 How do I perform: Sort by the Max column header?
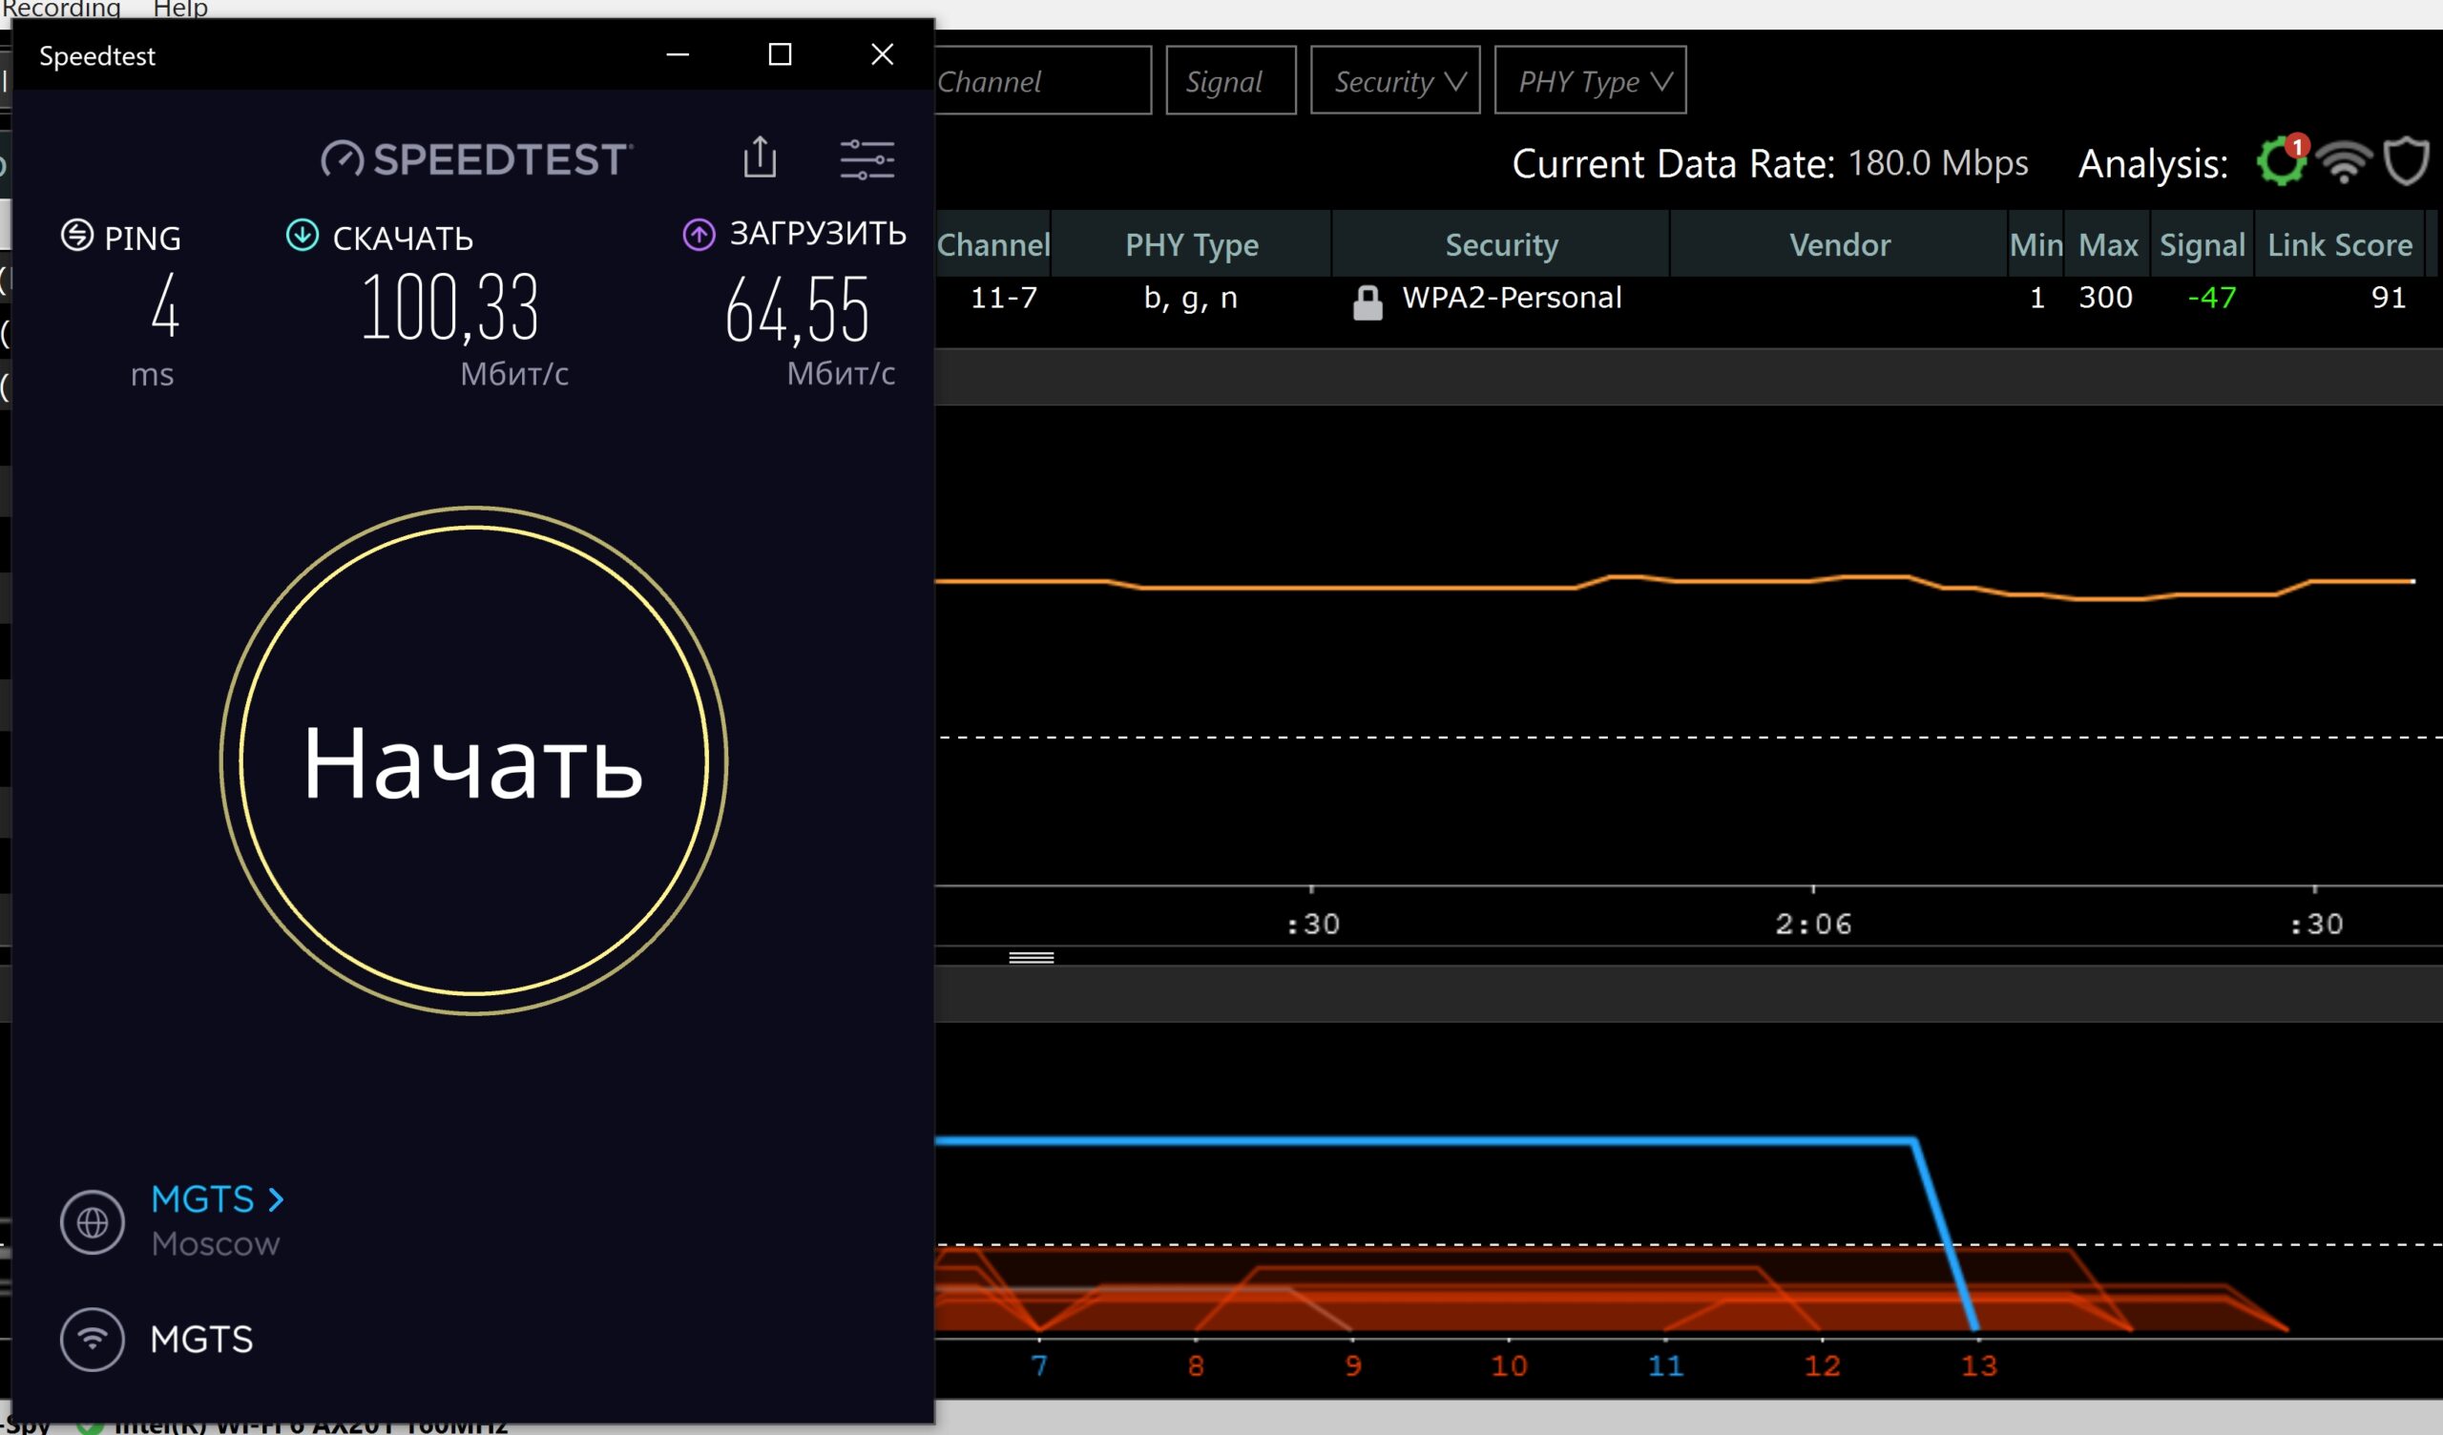(x=2108, y=244)
